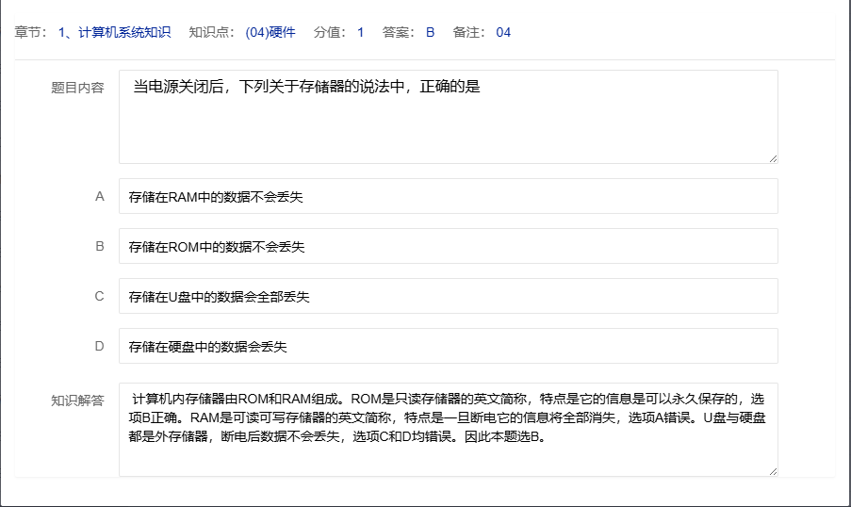Click the letter D option label
Screen dimensions: 851x507
click(99, 347)
